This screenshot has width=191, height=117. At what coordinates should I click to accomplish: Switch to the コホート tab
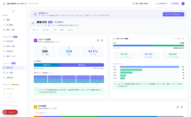pos(70,30)
